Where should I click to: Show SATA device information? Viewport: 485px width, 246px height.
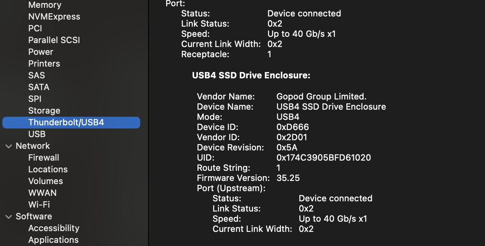pos(39,87)
